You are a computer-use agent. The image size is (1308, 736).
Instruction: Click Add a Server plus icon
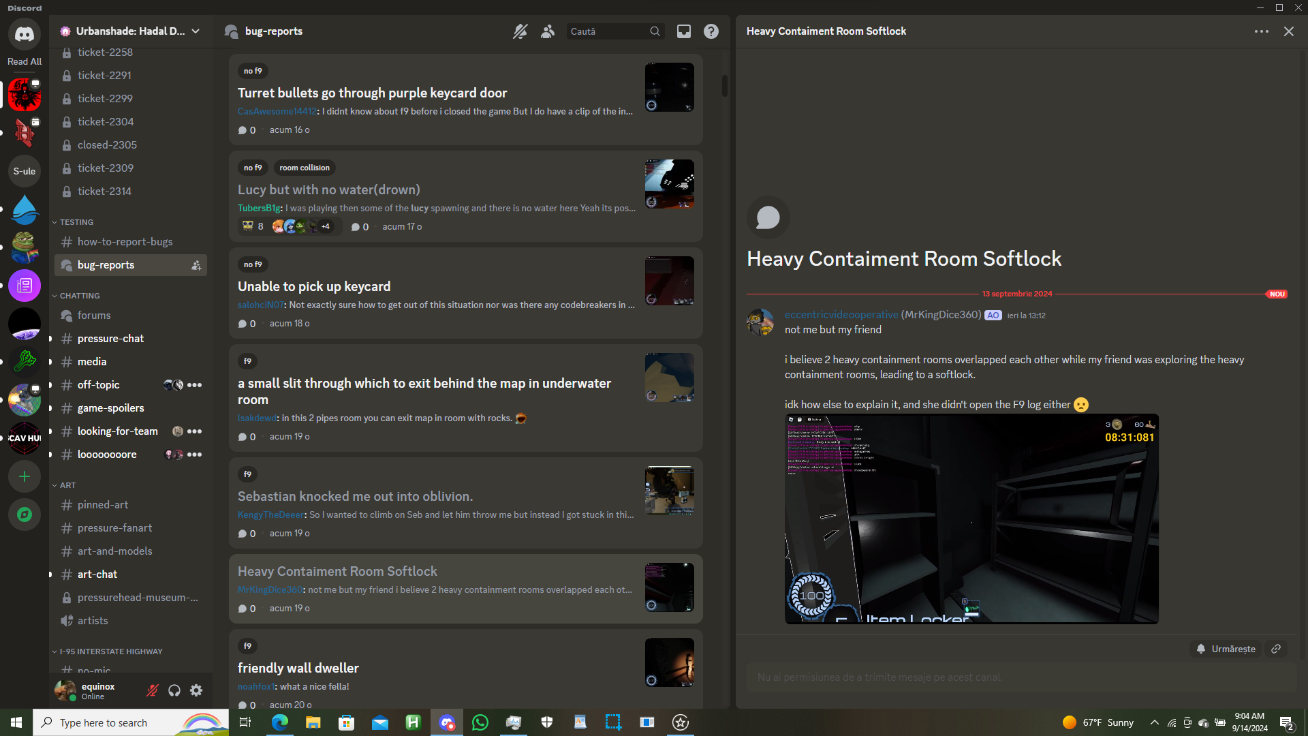coord(25,476)
